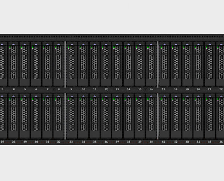Click the slot number label "15"
The image size is (224, 181).
140,89
